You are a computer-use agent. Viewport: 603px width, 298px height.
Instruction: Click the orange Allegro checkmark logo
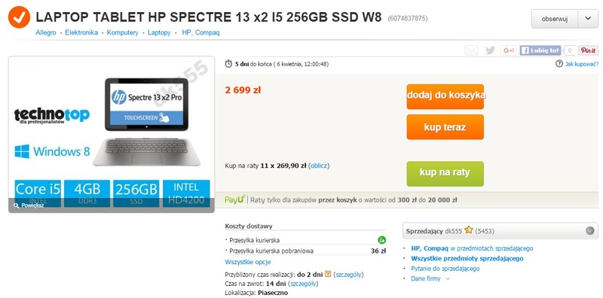pyautogui.click(x=20, y=17)
